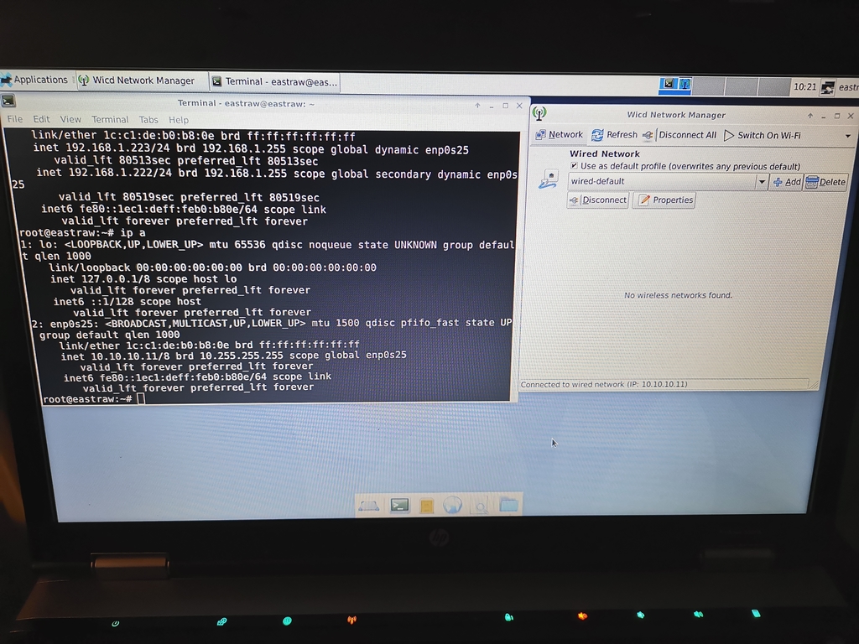
Task: Click the wired-default profile text field
Action: point(662,181)
